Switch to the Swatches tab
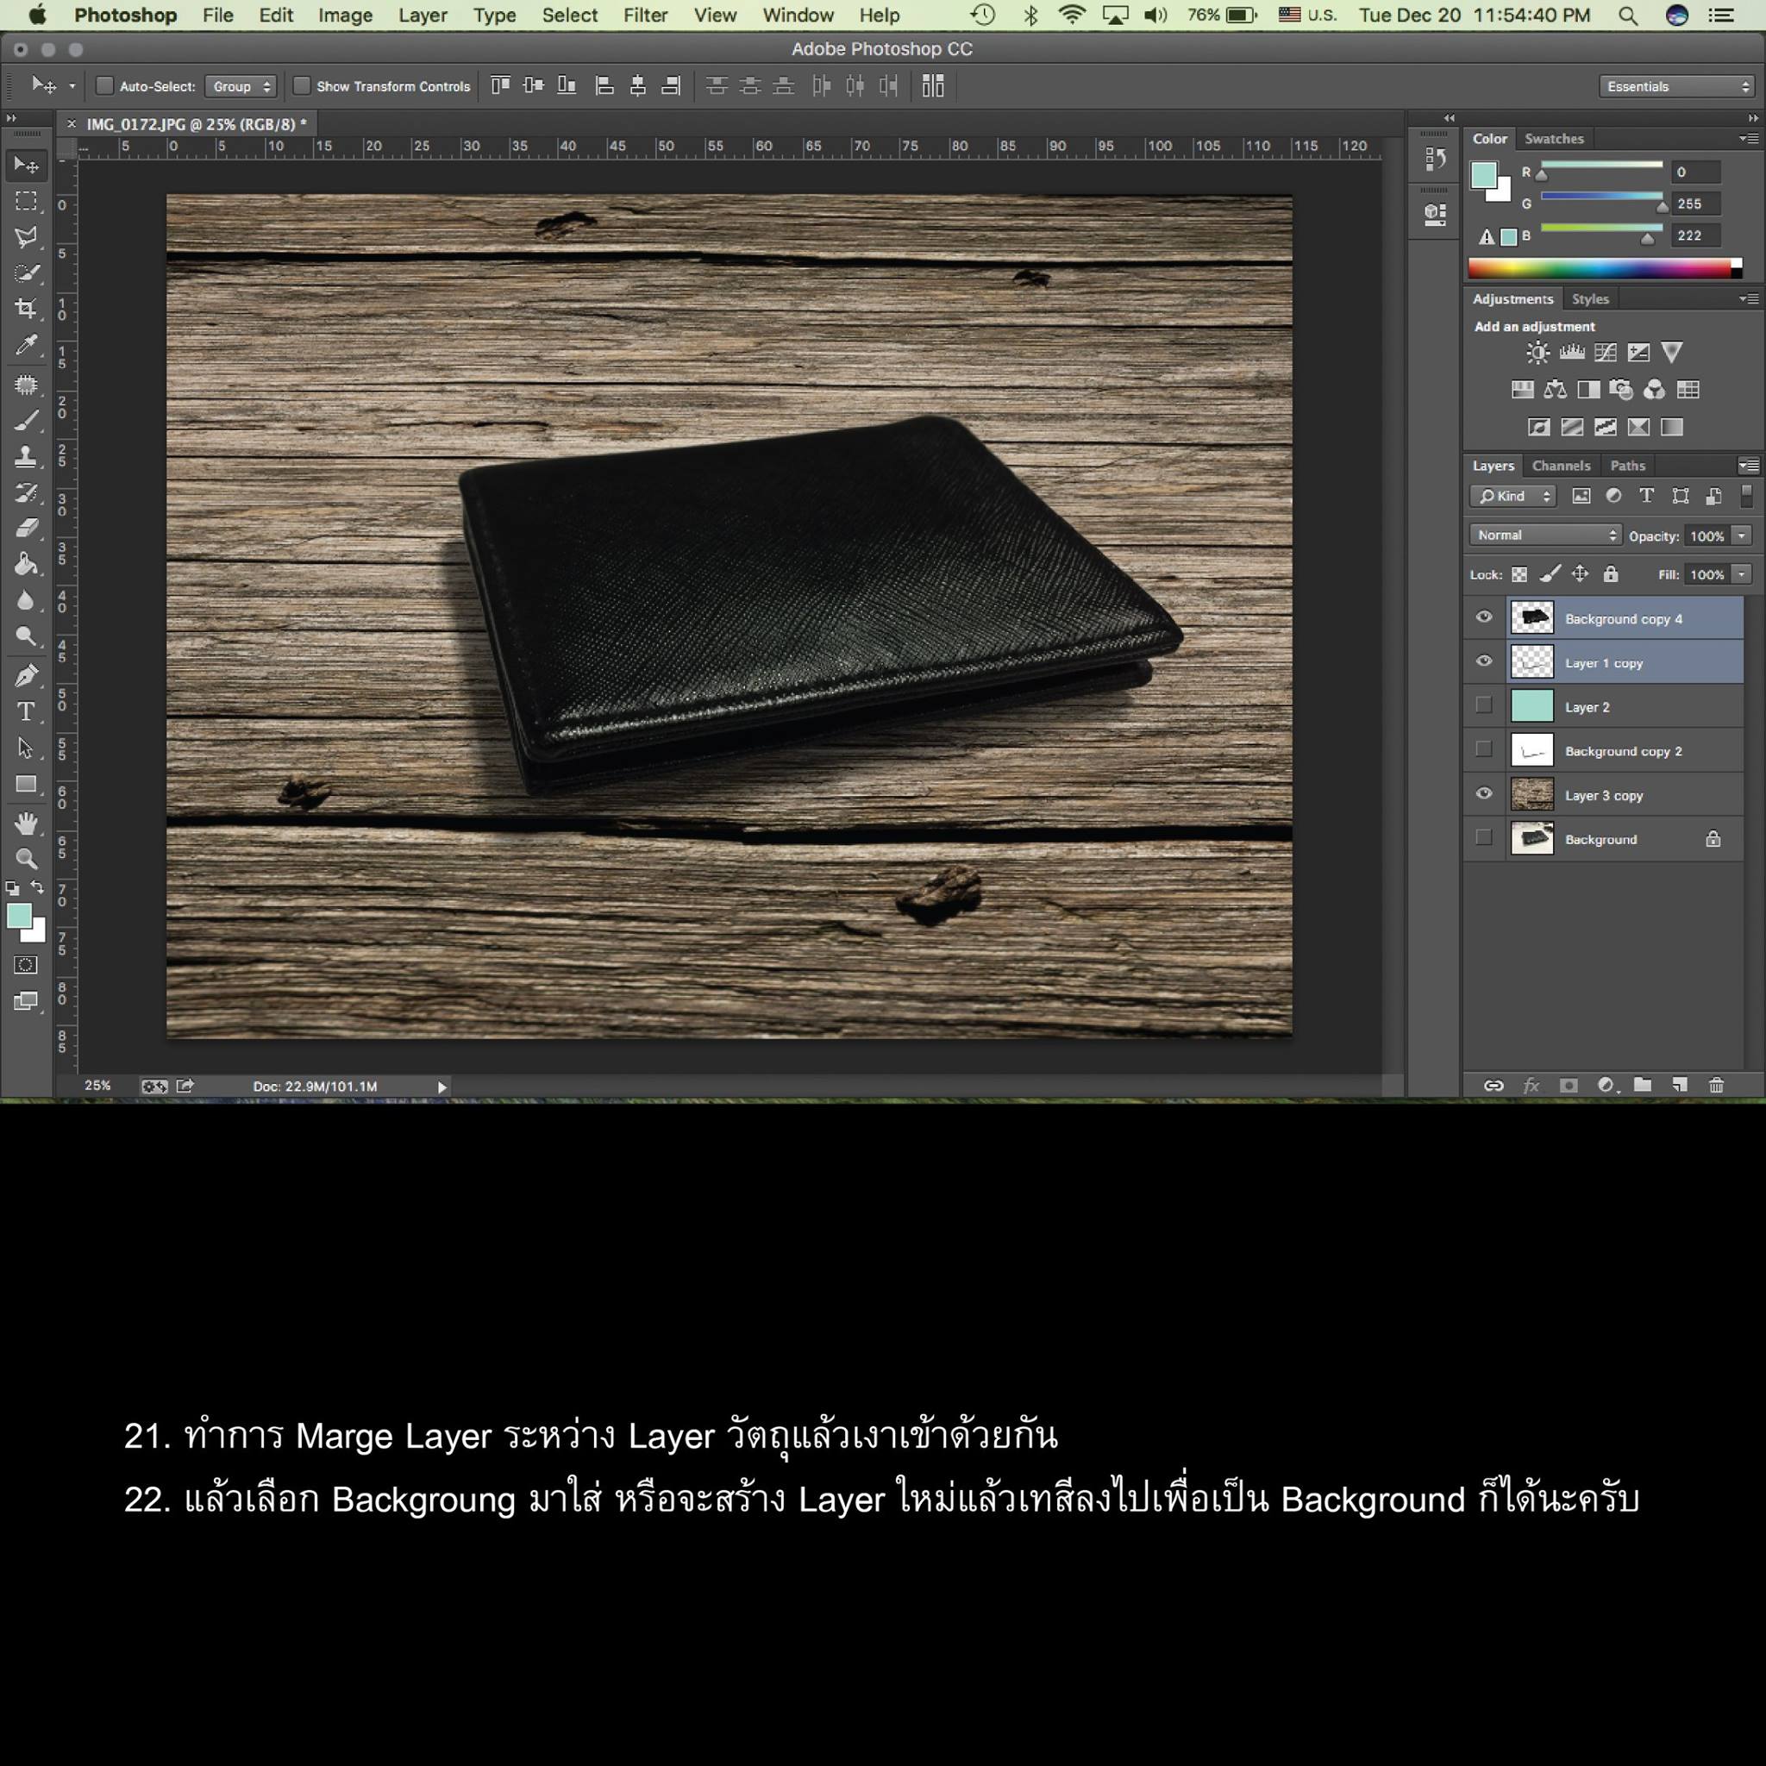This screenshot has height=1766, width=1766. point(1554,138)
